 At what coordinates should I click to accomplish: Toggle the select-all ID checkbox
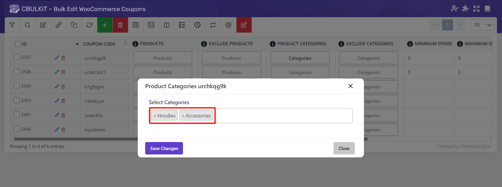tap(18, 44)
